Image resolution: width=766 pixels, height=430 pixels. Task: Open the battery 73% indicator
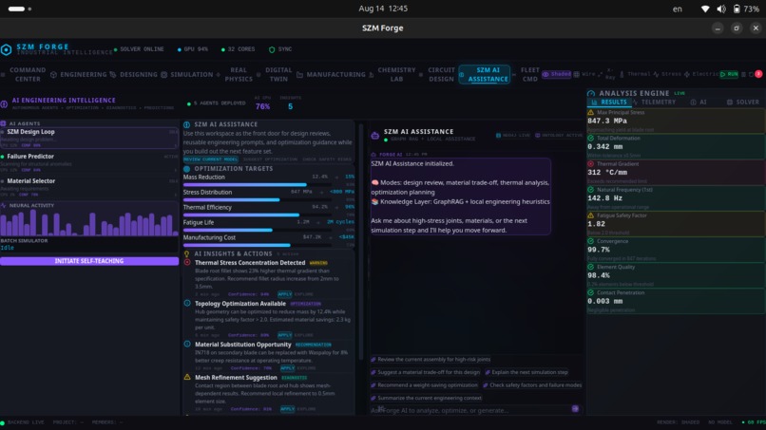745,9
